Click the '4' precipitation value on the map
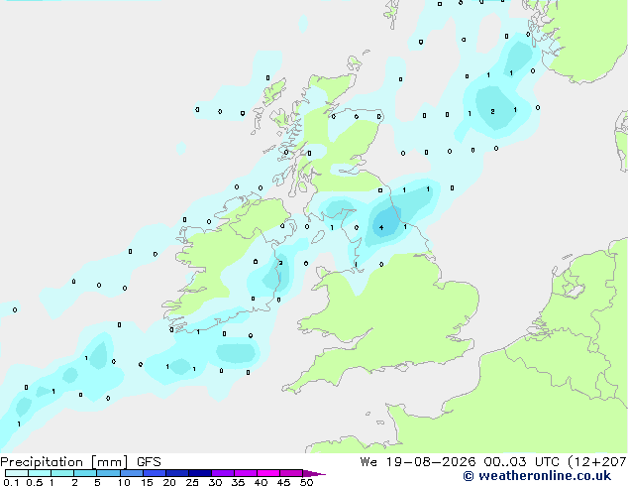 coord(381,228)
